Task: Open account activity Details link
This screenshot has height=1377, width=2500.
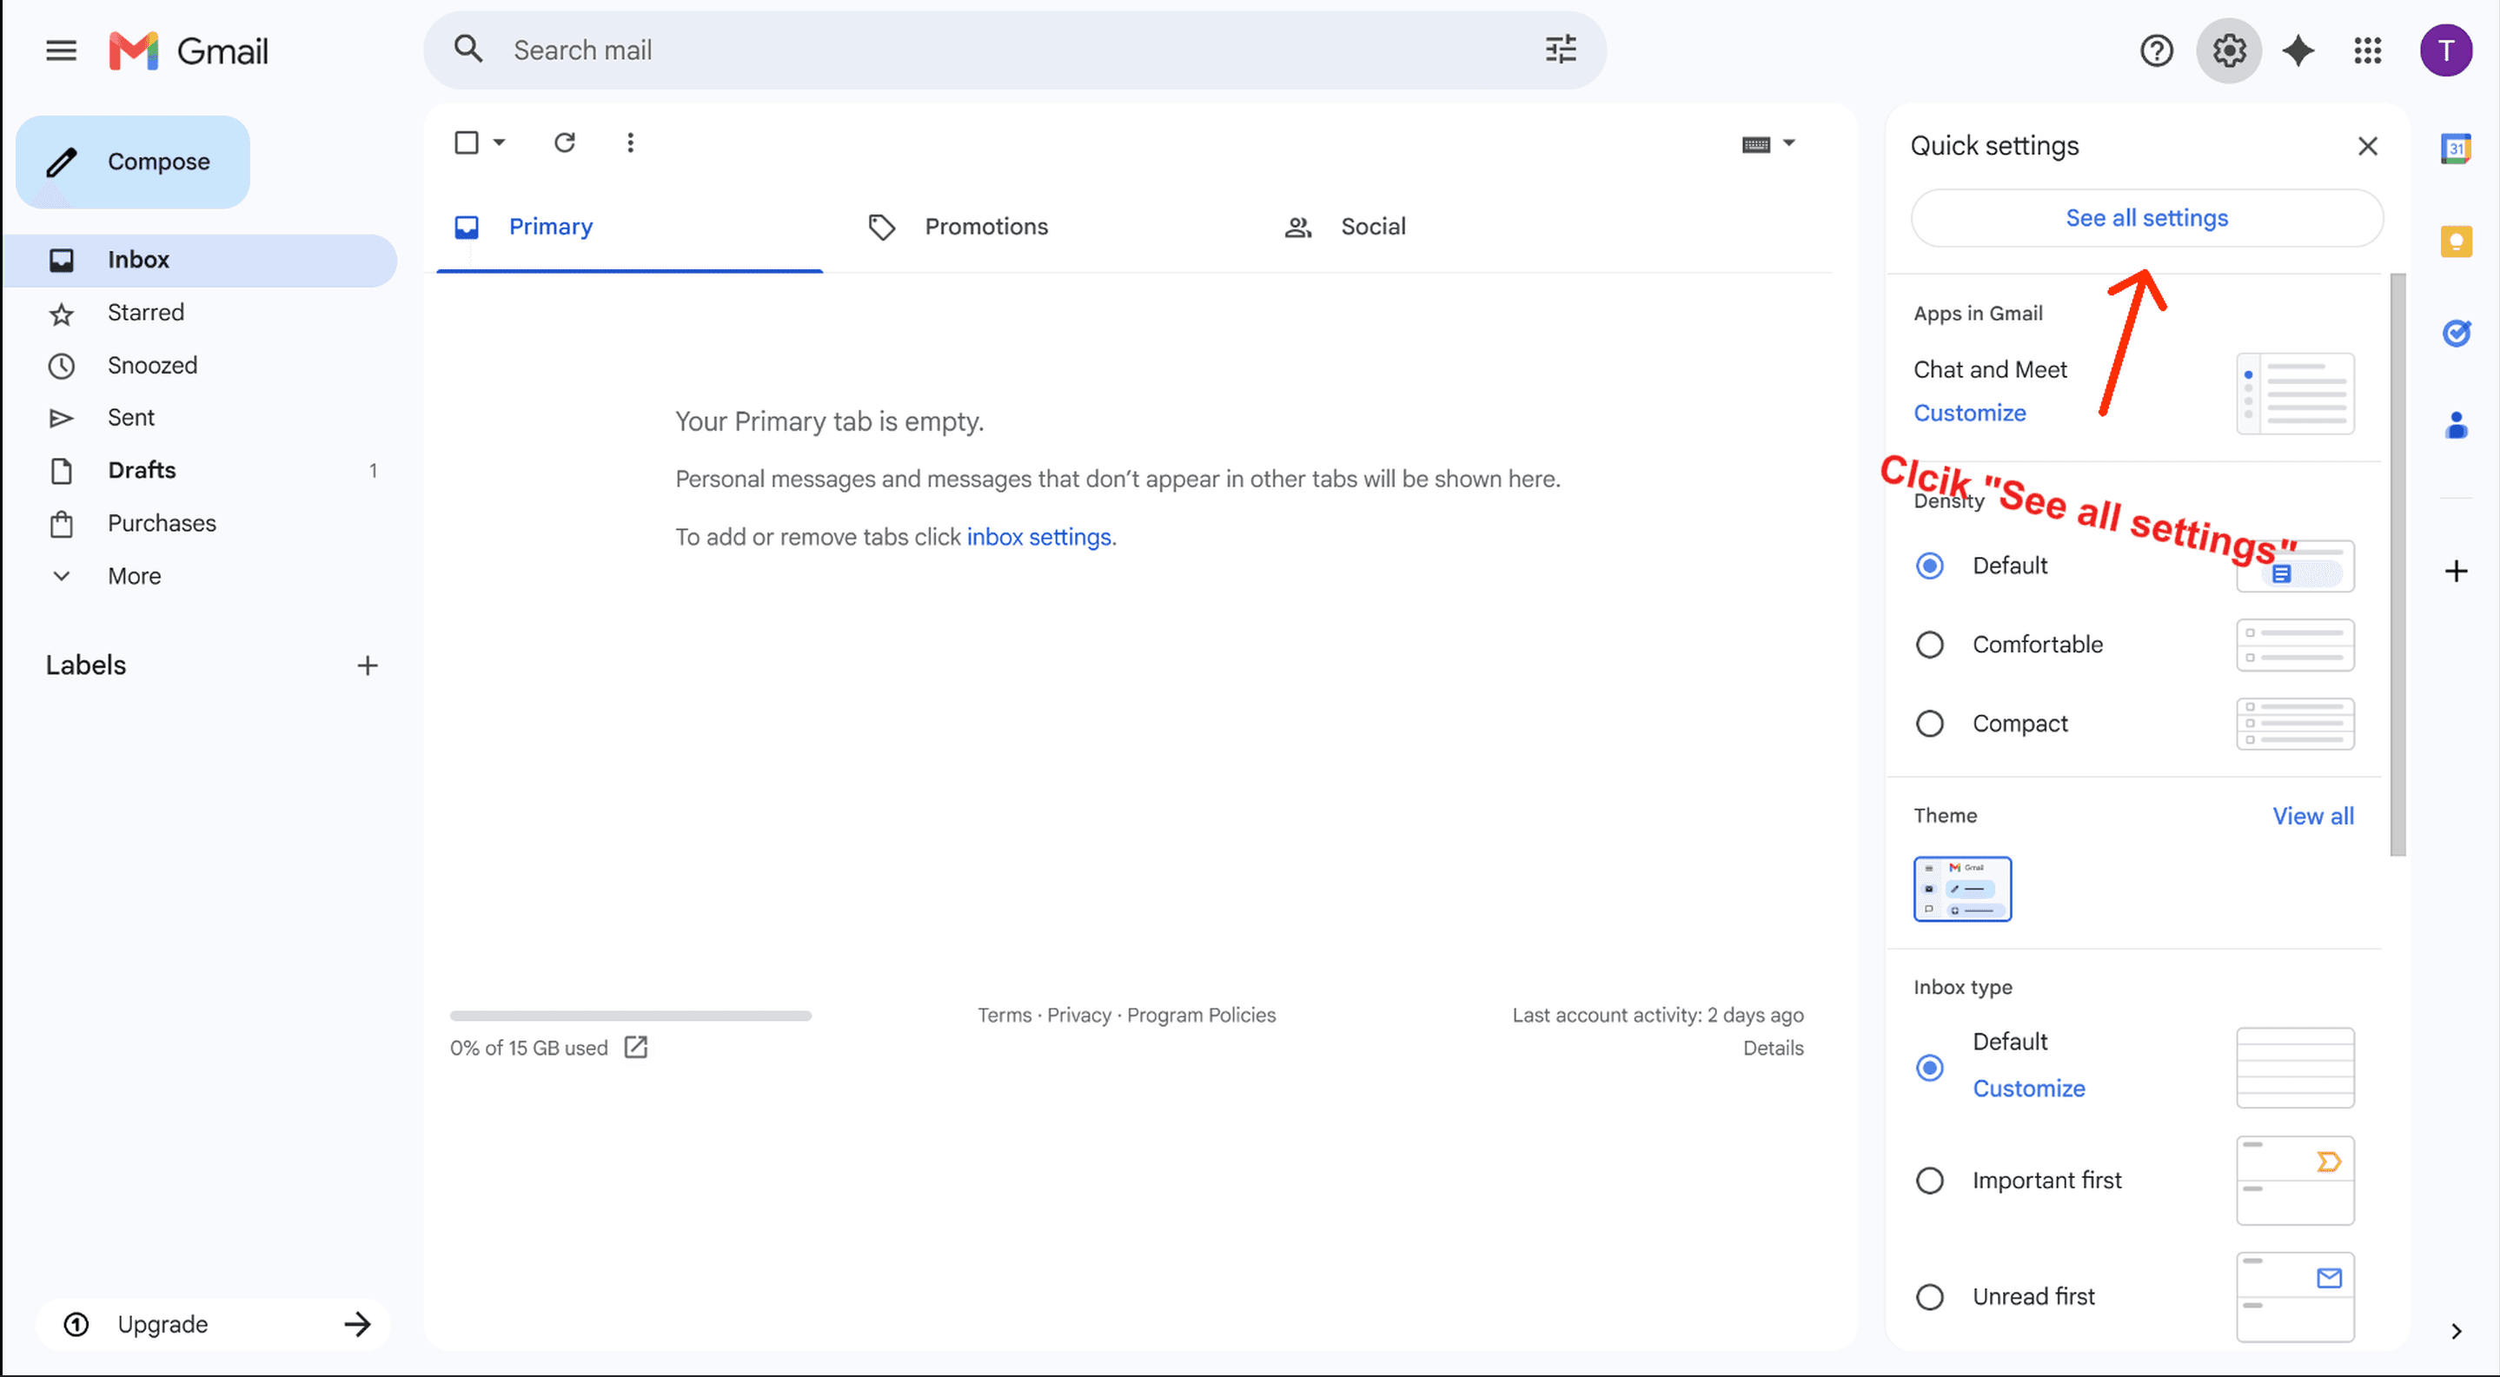Action: pyautogui.click(x=1773, y=1048)
